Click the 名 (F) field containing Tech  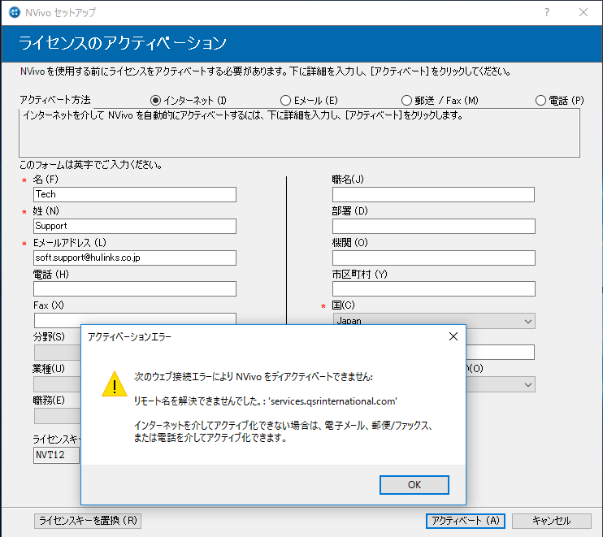click(135, 194)
